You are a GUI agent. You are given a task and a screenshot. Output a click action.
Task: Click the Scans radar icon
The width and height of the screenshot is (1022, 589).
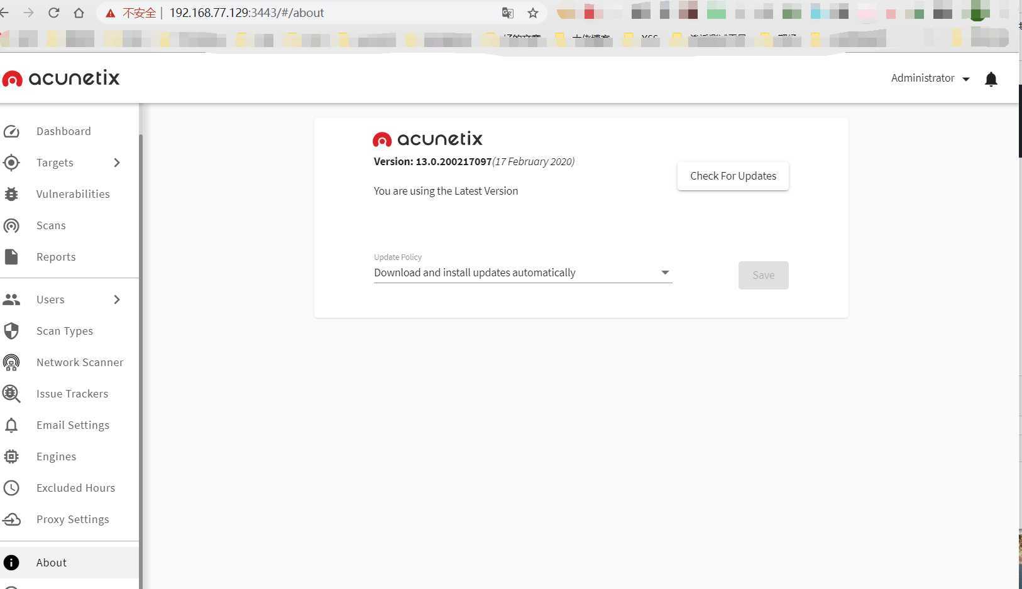pyautogui.click(x=11, y=225)
